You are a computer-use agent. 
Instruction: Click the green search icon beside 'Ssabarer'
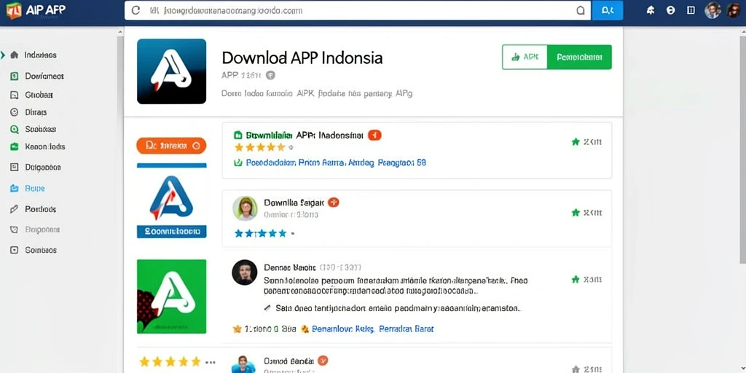point(15,129)
